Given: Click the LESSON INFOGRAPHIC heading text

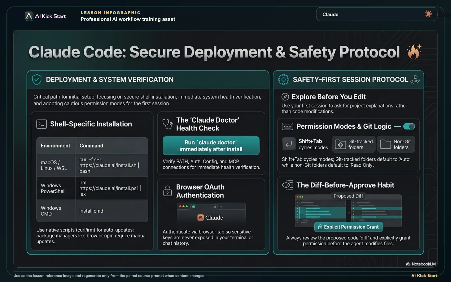Looking at the screenshot, I should [x=110, y=13].
